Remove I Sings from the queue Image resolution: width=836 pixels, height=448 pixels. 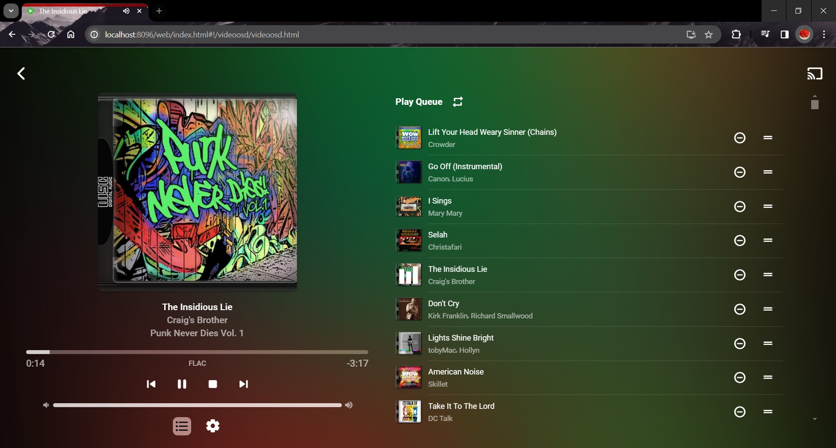click(x=740, y=207)
